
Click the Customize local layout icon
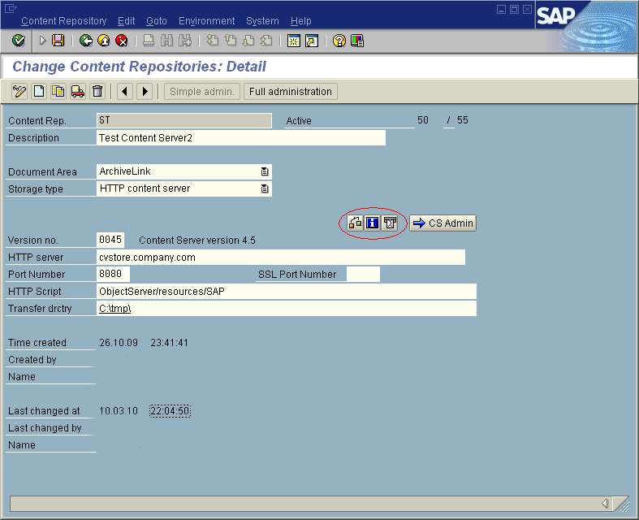pyautogui.click(x=356, y=41)
